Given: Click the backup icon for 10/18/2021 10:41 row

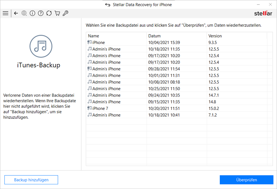Looking at the screenshot, I should [x=90, y=115].
